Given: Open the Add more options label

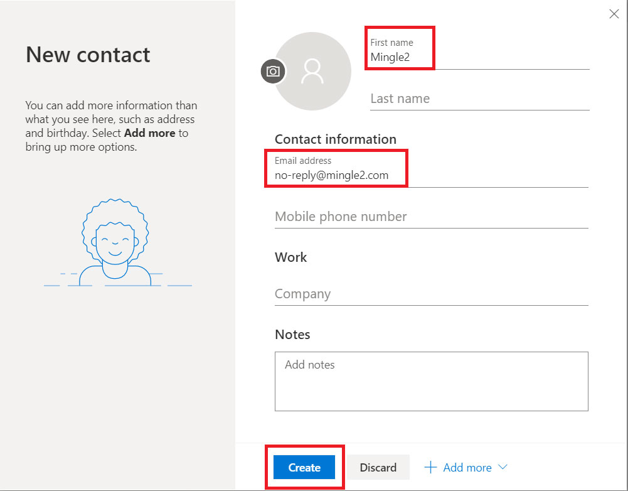Looking at the screenshot, I should coord(467,467).
